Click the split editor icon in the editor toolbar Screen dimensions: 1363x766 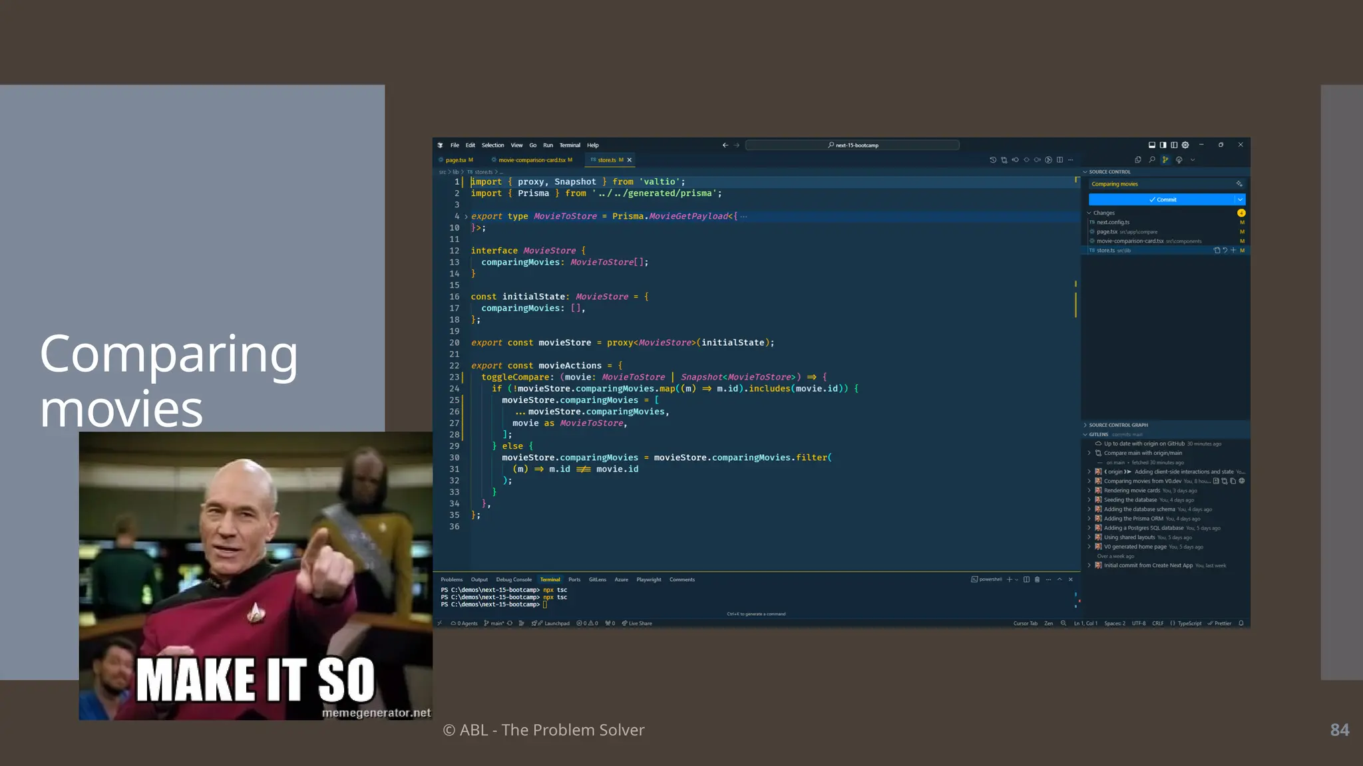click(1060, 160)
